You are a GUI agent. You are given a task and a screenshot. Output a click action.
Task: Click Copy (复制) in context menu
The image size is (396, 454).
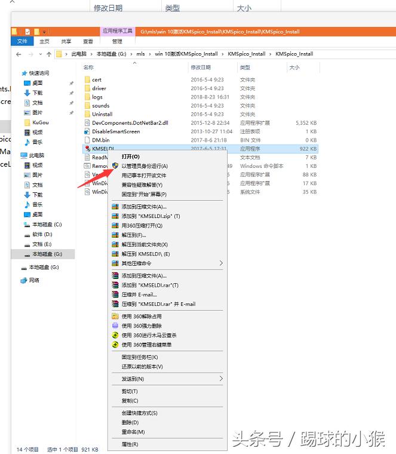130,401
